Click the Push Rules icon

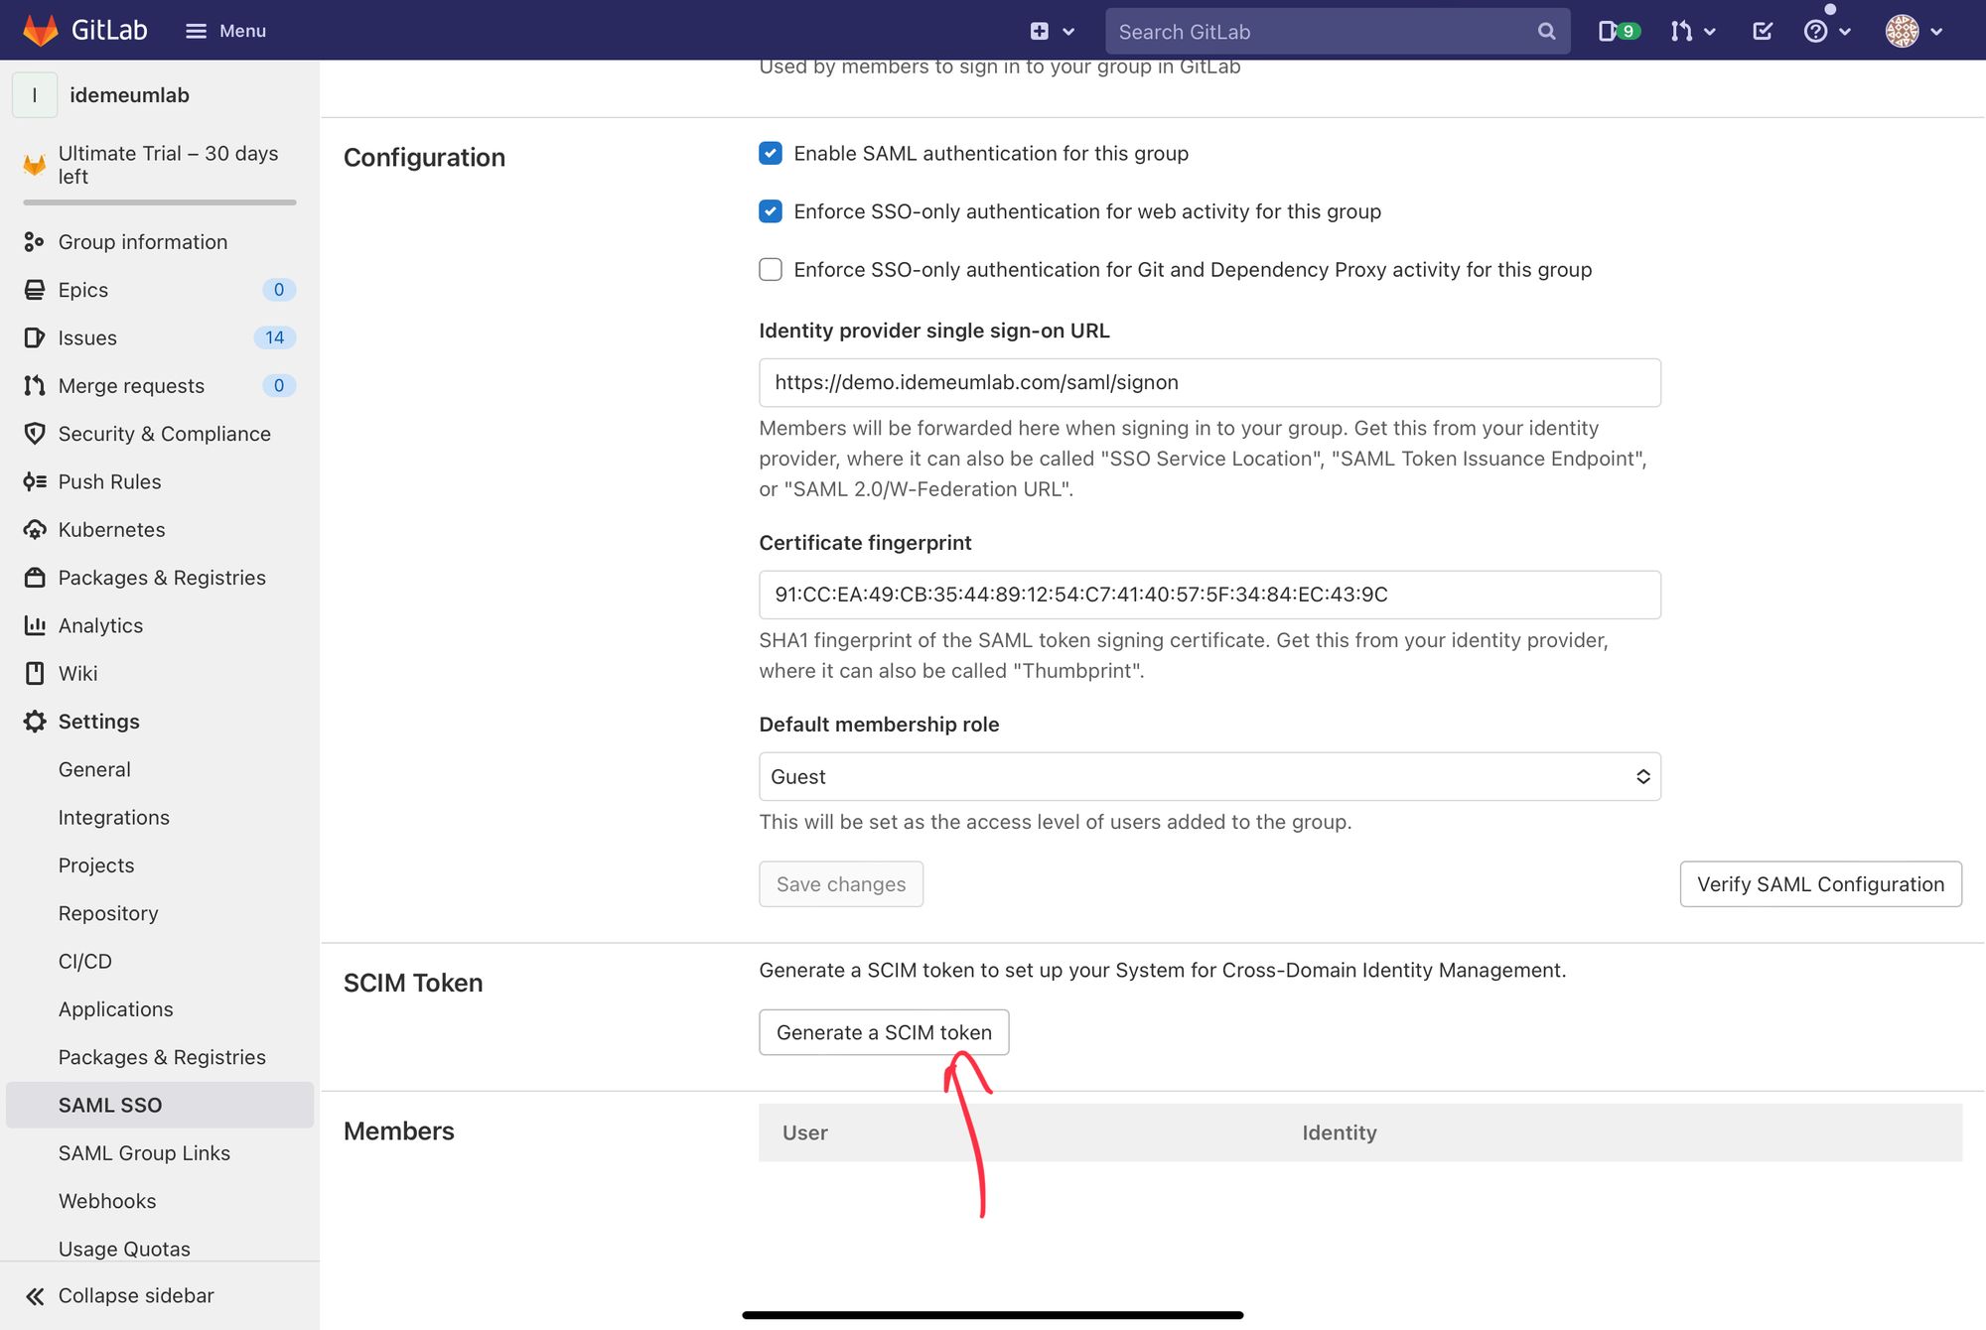click(x=34, y=481)
